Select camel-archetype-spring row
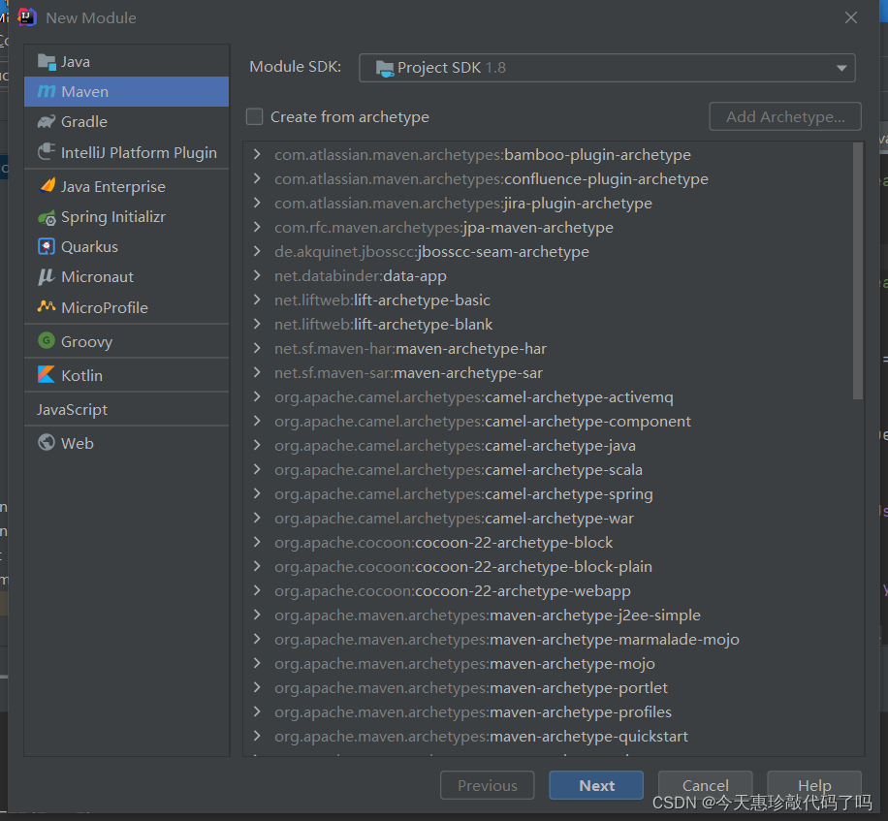The width and height of the screenshot is (888, 821). [x=550, y=493]
